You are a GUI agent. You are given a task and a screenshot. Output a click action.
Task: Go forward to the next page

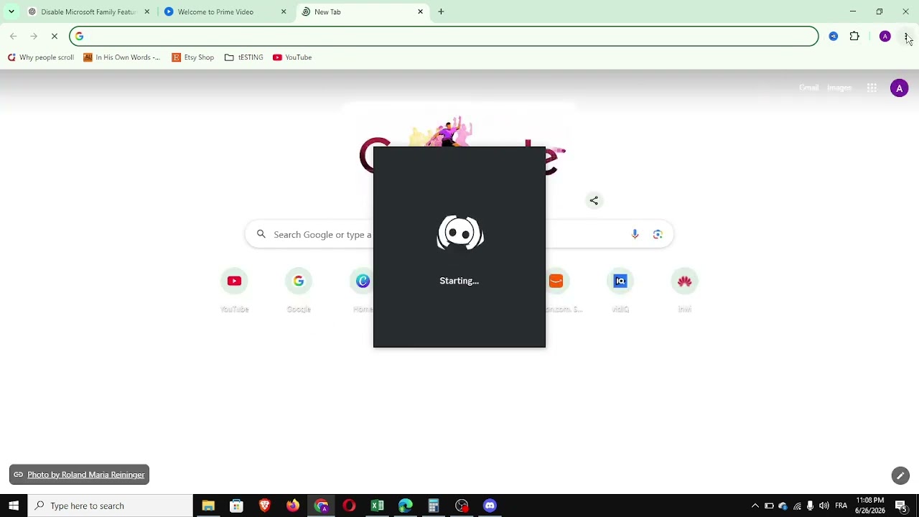(34, 37)
